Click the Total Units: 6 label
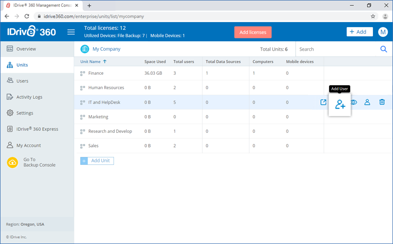 click(274, 49)
